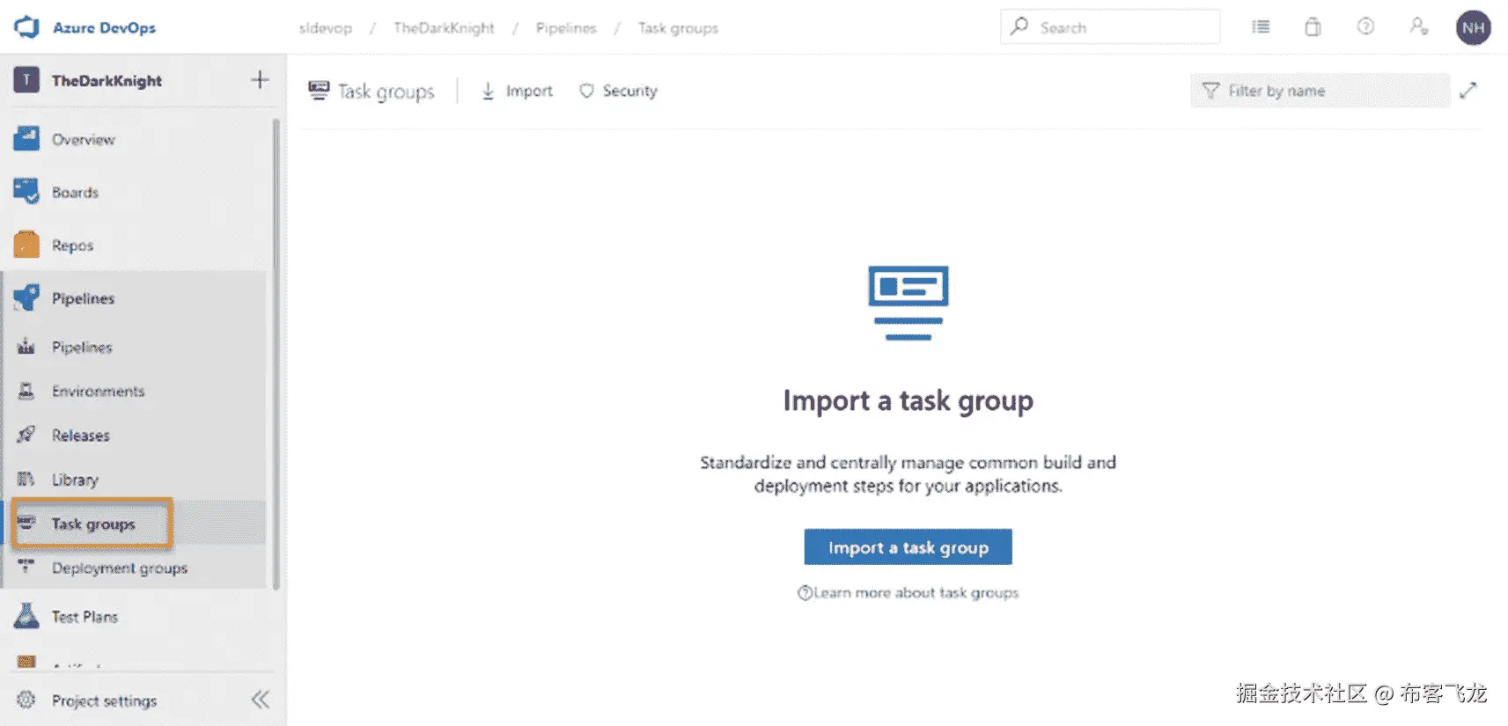Click the Releases submenu icon
The image size is (1508, 726).
click(26, 435)
